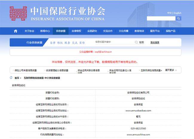This screenshot has height=139, width=194.
Task: Click the value 安诺保险经纪有限公司
Action: tap(138, 92)
